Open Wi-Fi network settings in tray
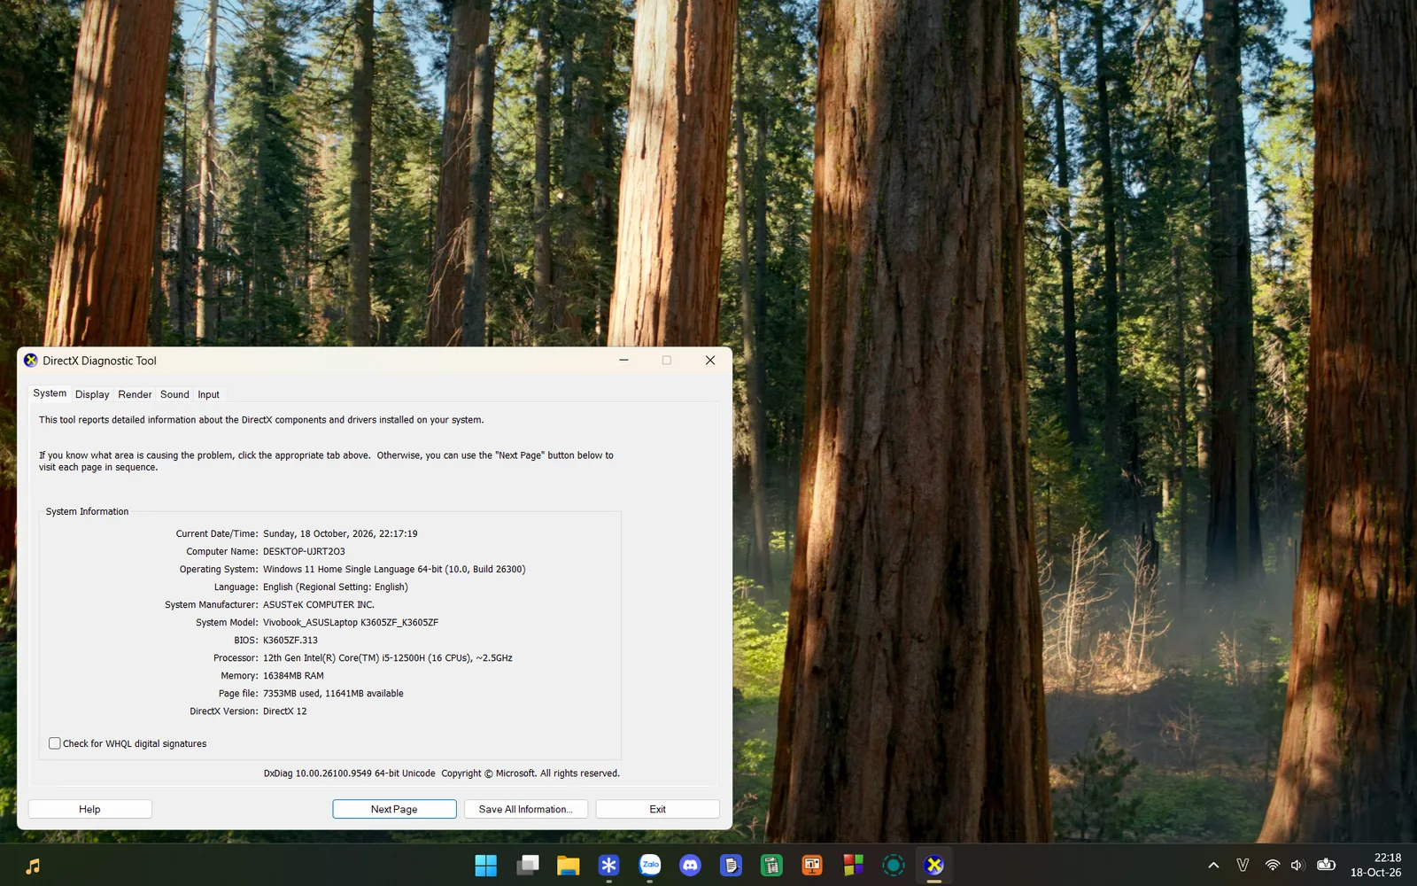This screenshot has width=1417, height=886. click(x=1273, y=866)
